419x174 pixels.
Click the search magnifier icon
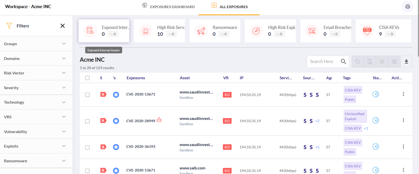[343, 61]
